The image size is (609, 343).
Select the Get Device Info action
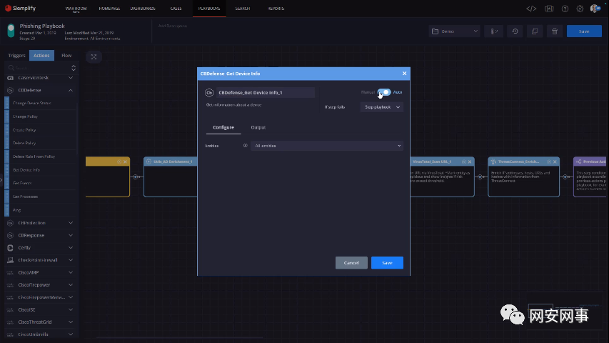(x=41, y=170)
